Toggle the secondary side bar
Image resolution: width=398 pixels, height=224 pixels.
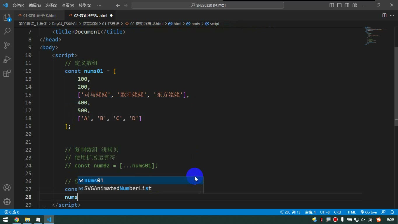347,5
